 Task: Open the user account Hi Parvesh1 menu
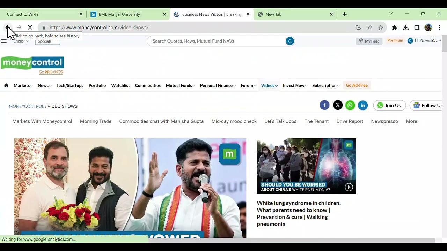pos(425,41)
